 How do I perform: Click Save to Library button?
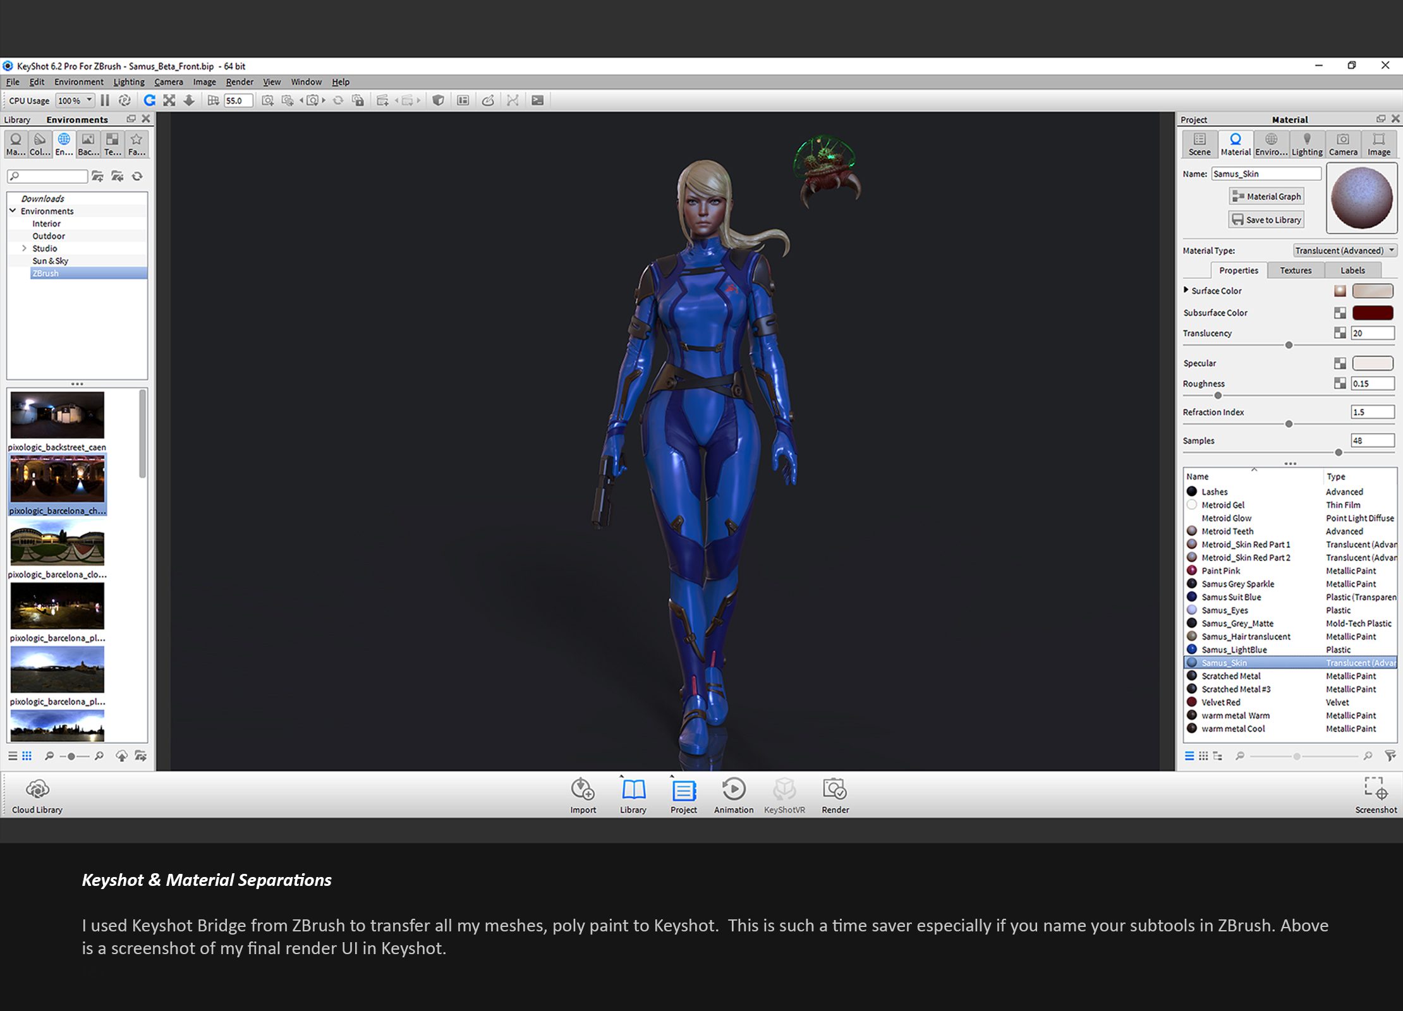point(1266,220)
